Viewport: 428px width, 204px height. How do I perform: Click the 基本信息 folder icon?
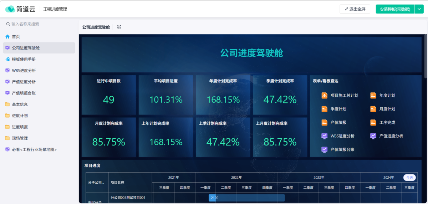pyautogui.click(x=7, y=104)
